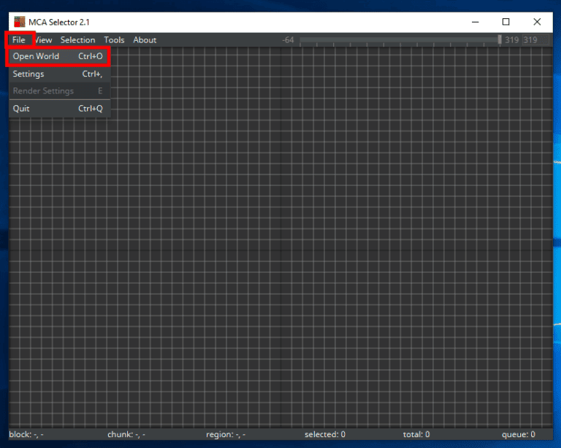The width and height of the screenshot is (561, 448).
Task: Click the height slider track in the middle
Action: pyautogui.click(x=399, y=40)
